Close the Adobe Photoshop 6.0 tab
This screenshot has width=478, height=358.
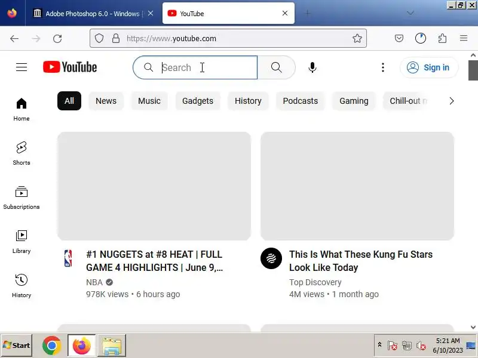click(x=151, y=13)
